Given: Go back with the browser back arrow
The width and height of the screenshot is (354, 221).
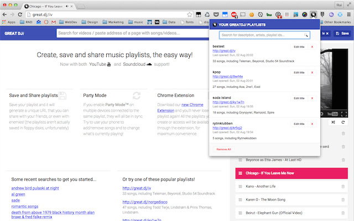Looking at the screenshot, I should (x=4, y=15).
